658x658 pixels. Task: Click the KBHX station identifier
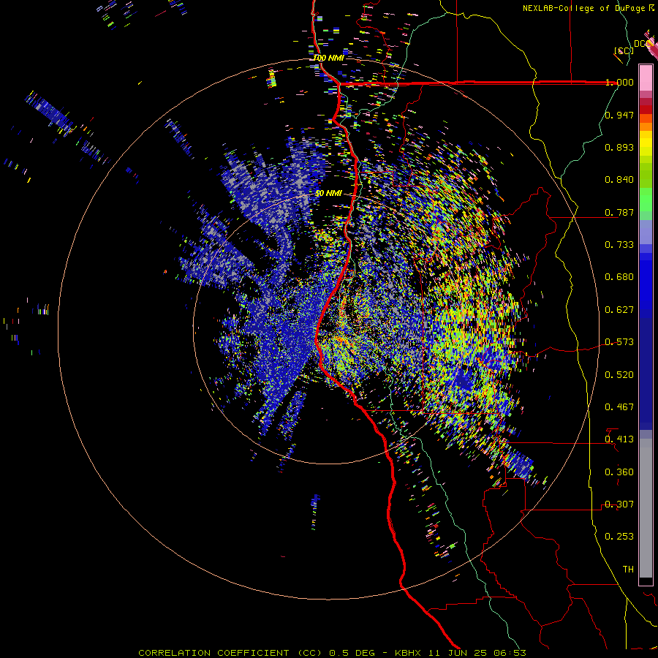pyautogui.click(x=409, y=653)
